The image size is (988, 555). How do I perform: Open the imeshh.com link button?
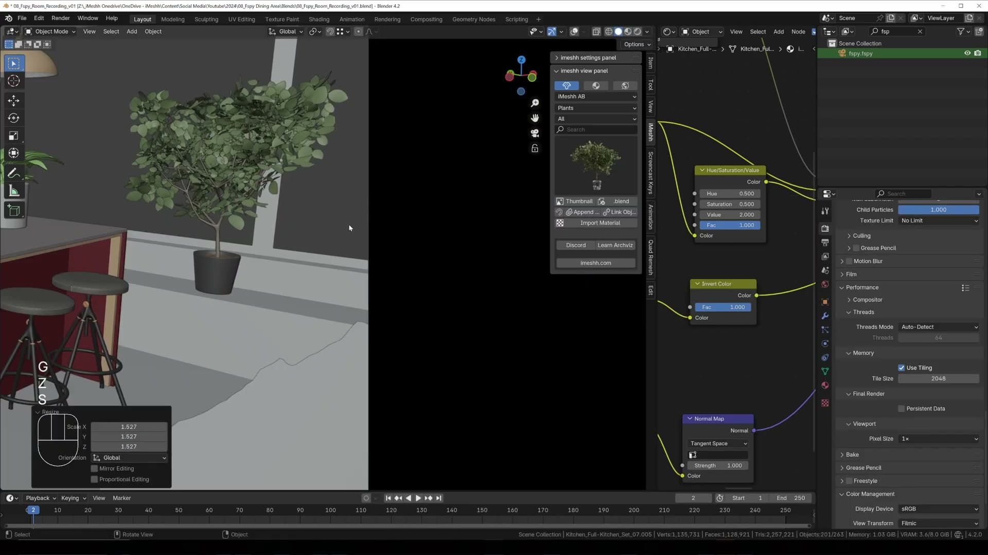[596, 263]
